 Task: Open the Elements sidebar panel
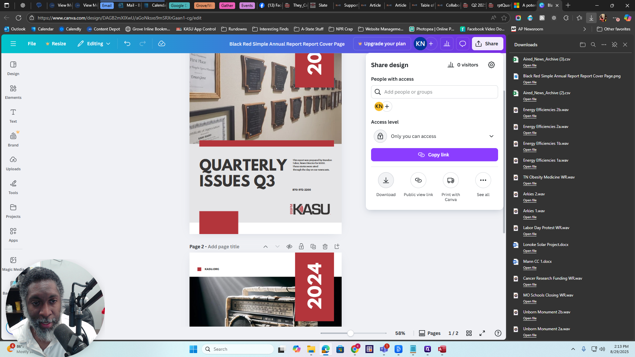click(13, 92)
